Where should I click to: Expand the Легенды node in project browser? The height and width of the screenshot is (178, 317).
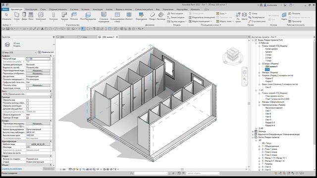pos(253,132)
